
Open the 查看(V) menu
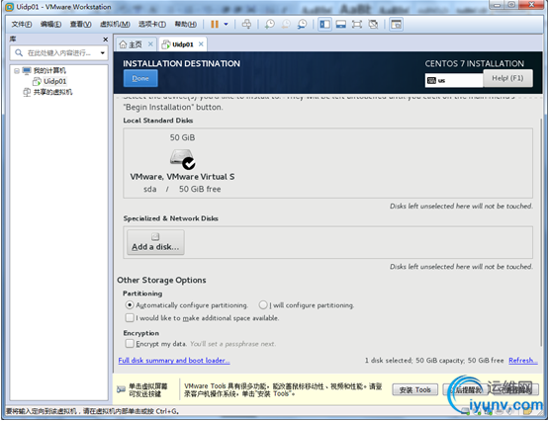point(80,24)
